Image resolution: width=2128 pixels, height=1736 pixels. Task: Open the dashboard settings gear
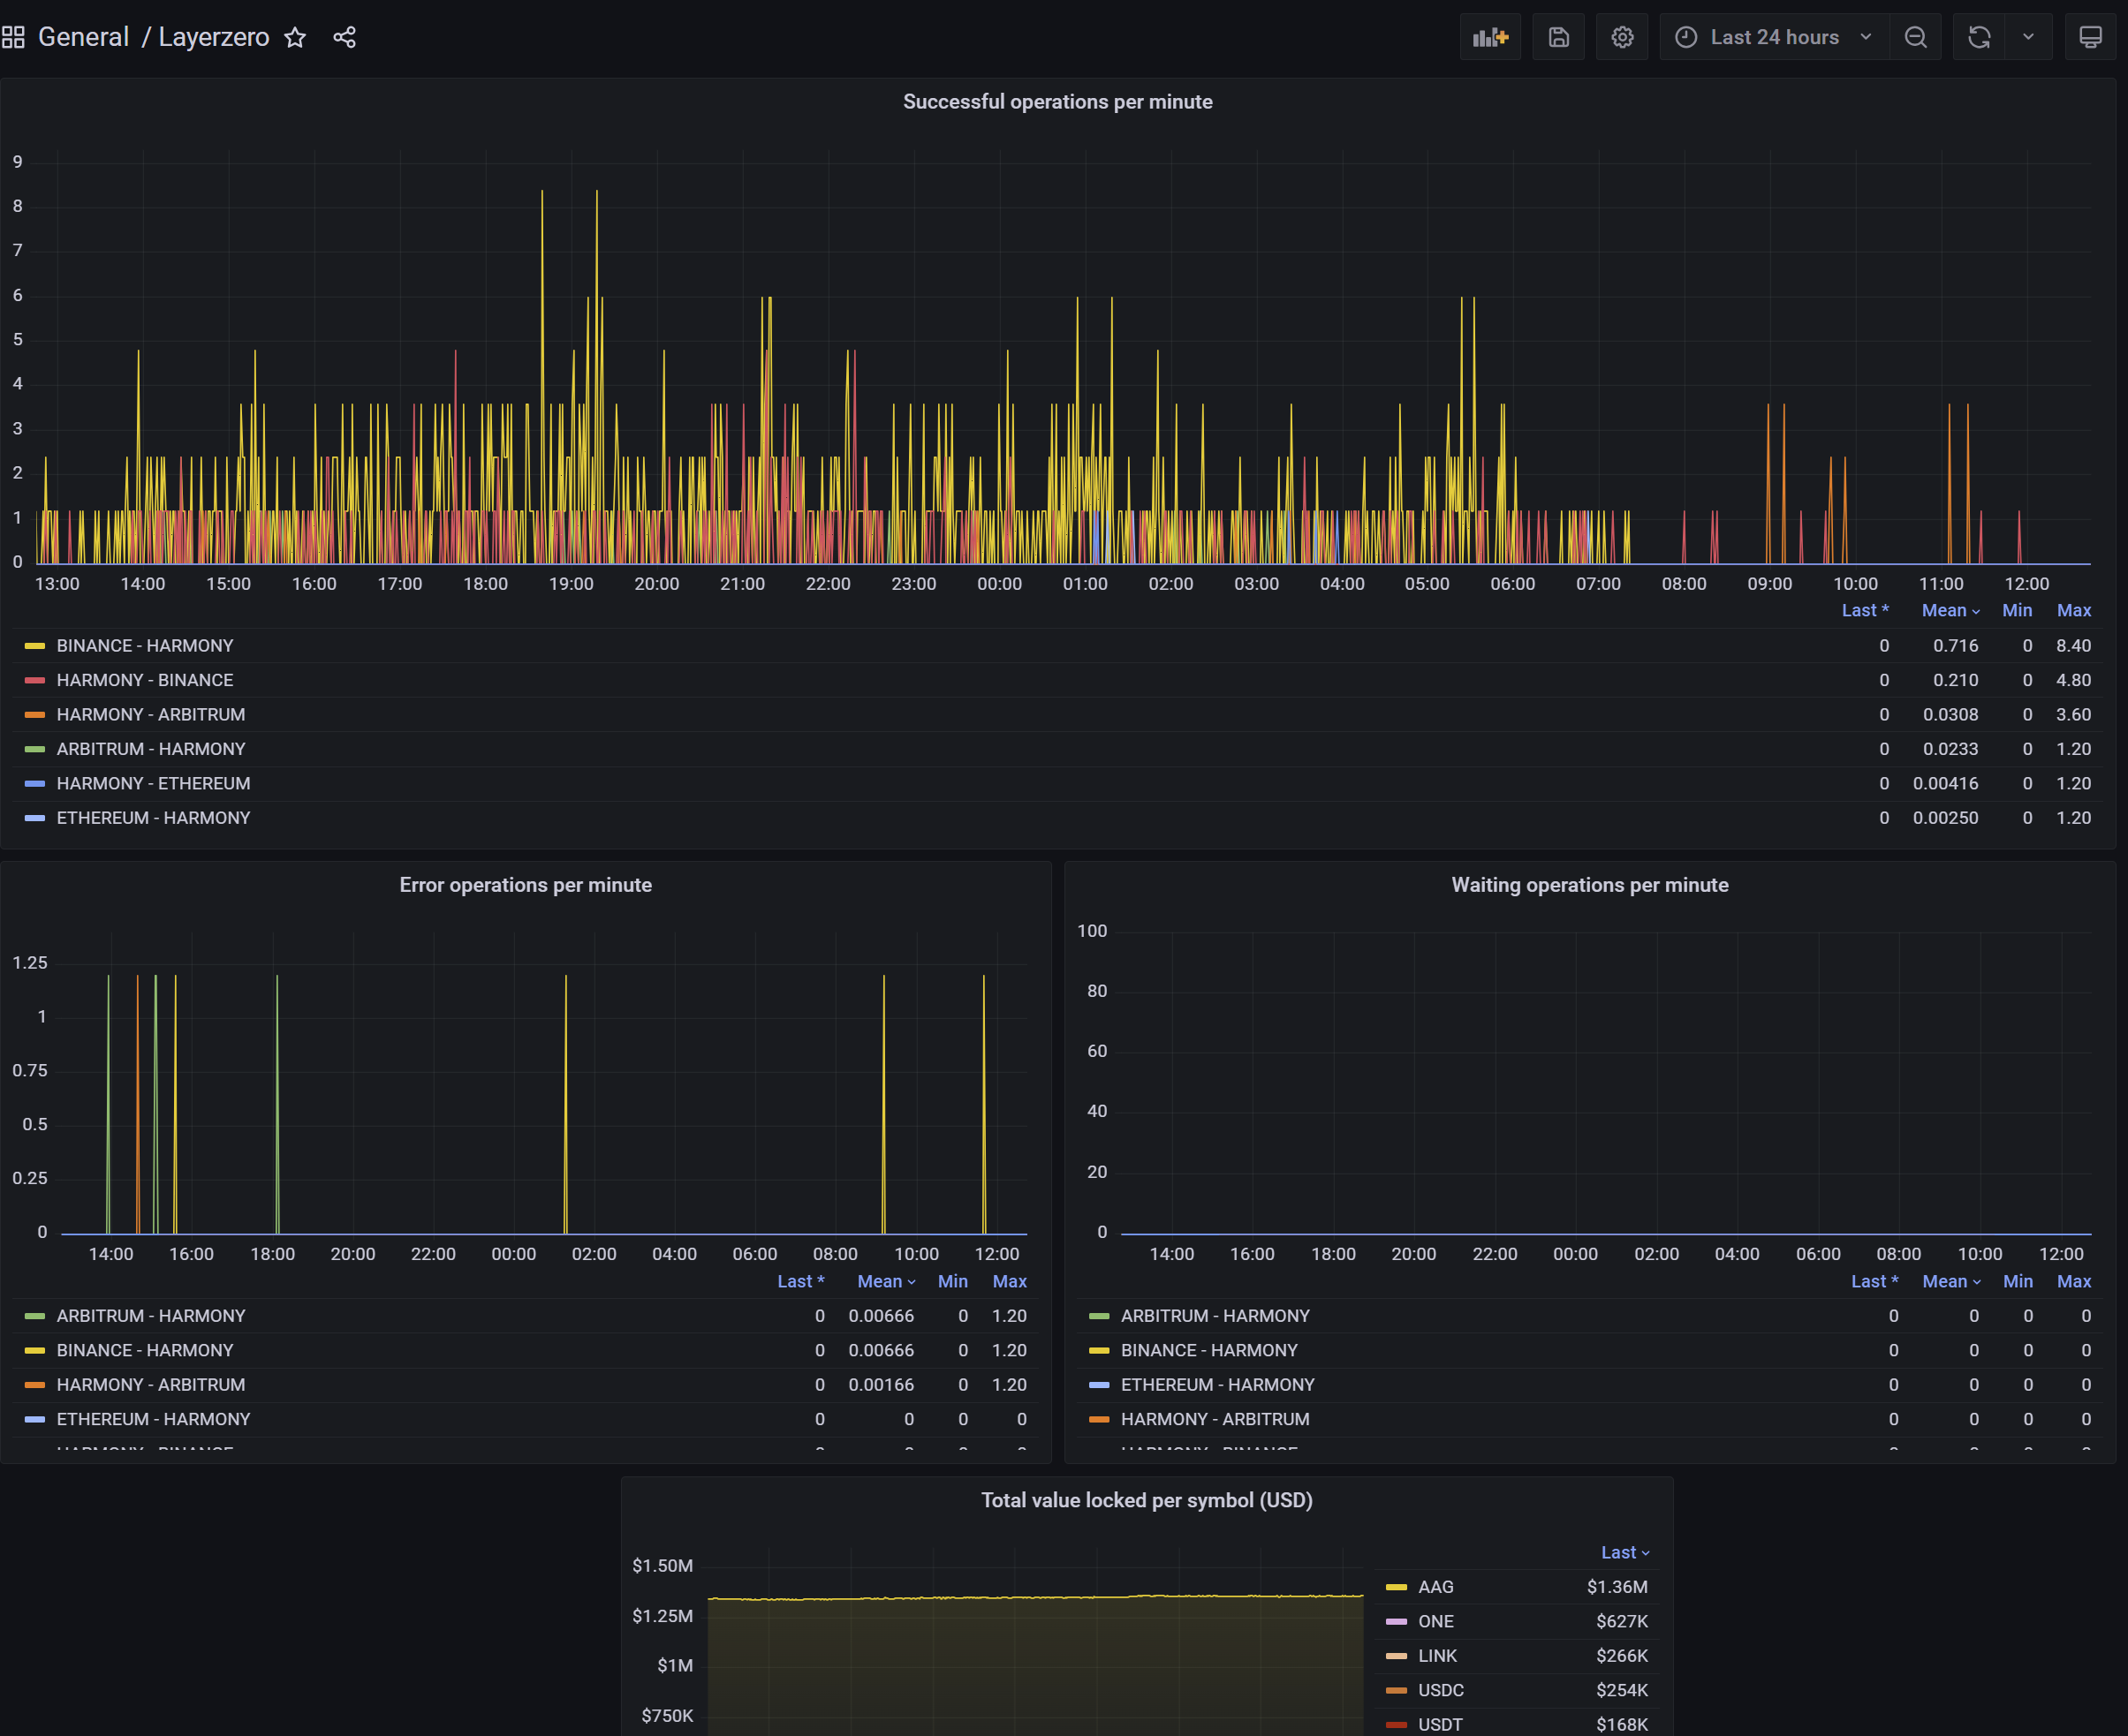click(x=1622, y=37)
